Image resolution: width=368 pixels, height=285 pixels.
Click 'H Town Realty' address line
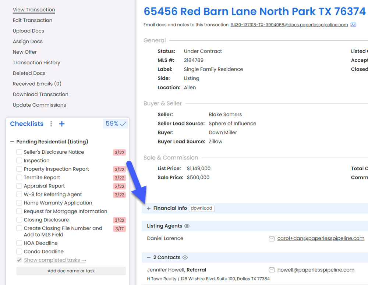(208, 279)
